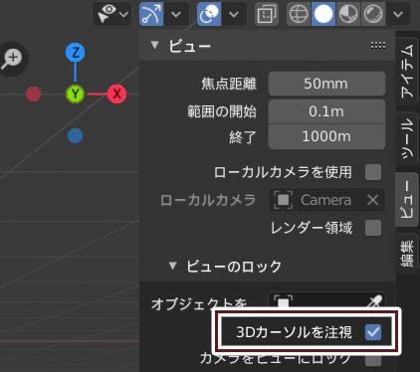Click the lock-to-object selector field
Image resolution: width=420 pixels, height=372 pixels.
[x=326, y=301]
